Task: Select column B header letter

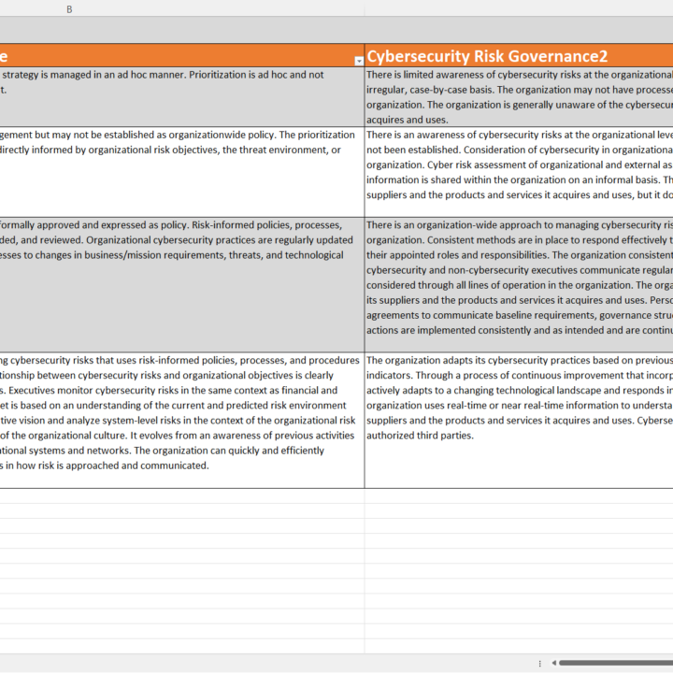Action: (69, 9)
